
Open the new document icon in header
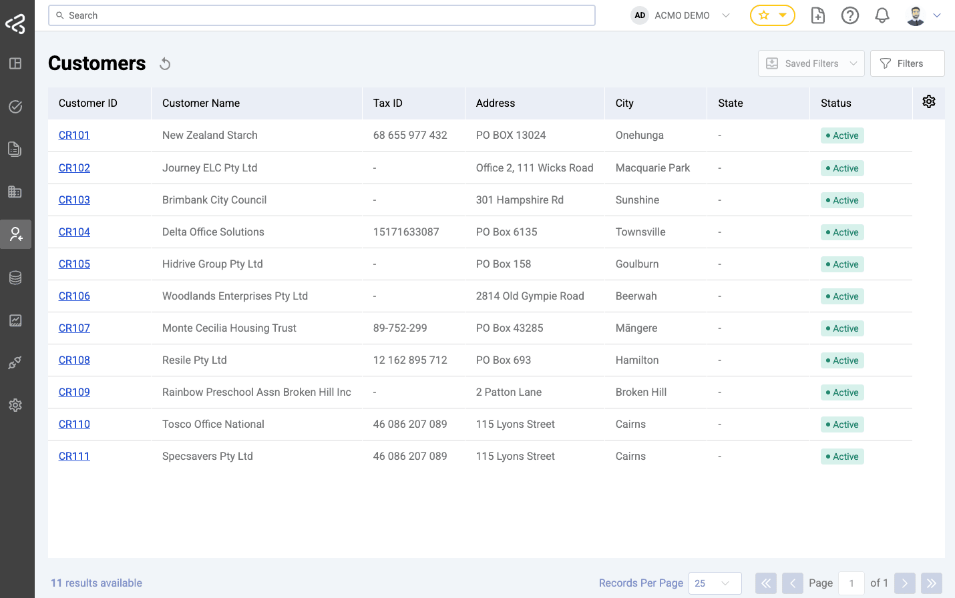click(x=818, y=15)
